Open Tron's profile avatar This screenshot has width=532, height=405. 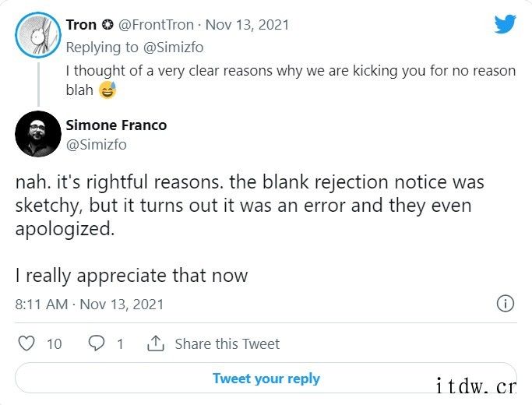pos(38,35)
